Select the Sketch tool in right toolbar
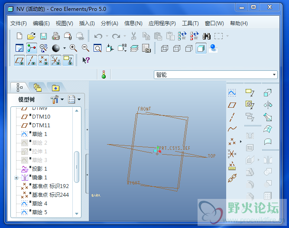The image size is (289, 228). (x=232, y=93)
